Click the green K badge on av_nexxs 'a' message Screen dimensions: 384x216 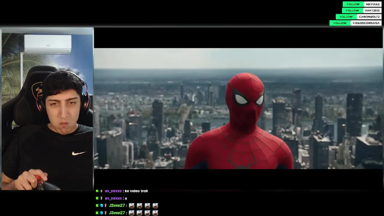[x=97, y=198]
